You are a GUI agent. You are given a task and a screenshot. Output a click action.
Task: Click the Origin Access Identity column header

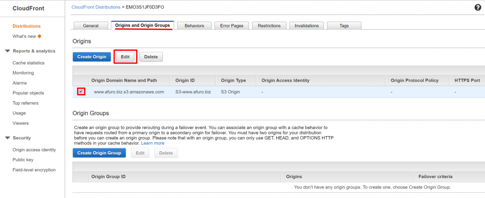(286, 80)
